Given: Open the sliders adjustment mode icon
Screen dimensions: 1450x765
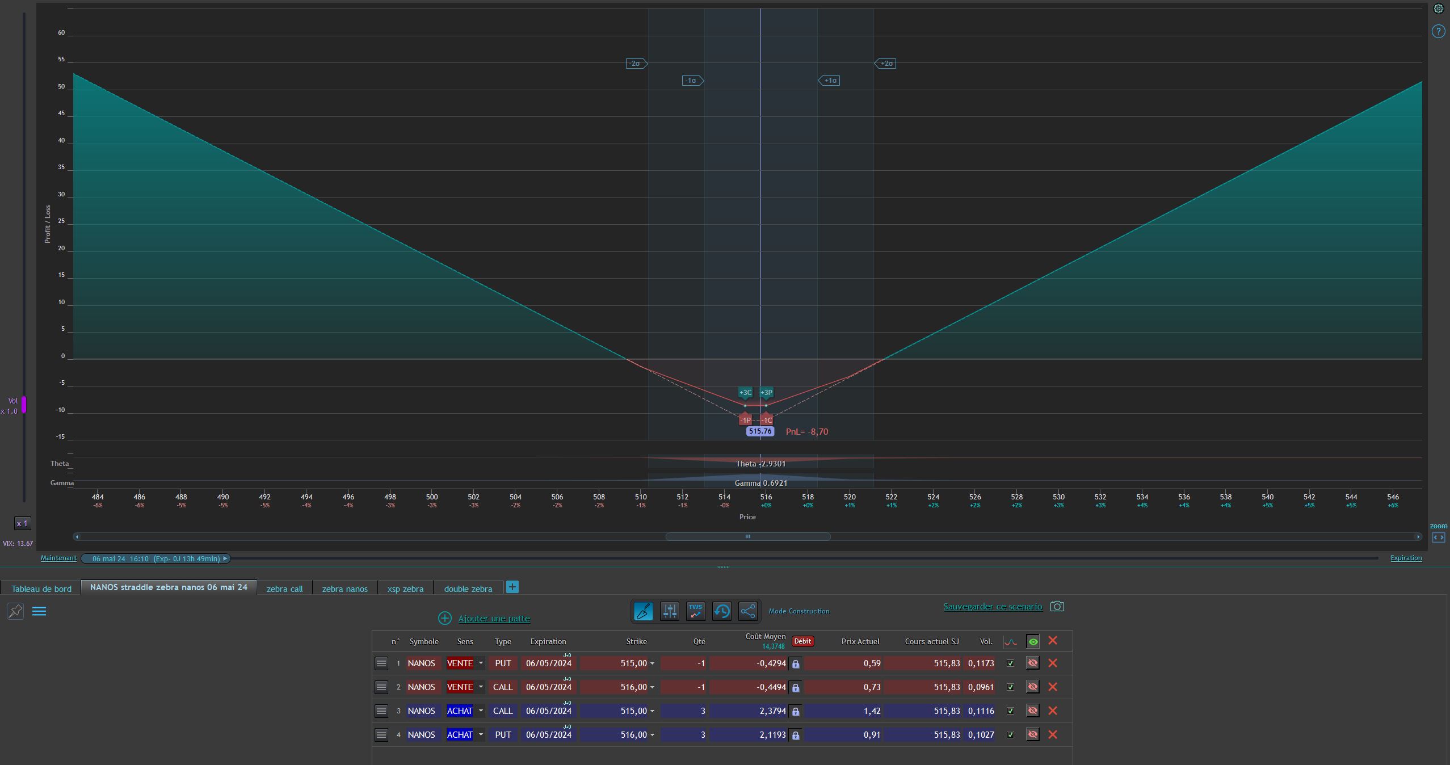Looking at the screenshot, I should [x=670, y=611].
